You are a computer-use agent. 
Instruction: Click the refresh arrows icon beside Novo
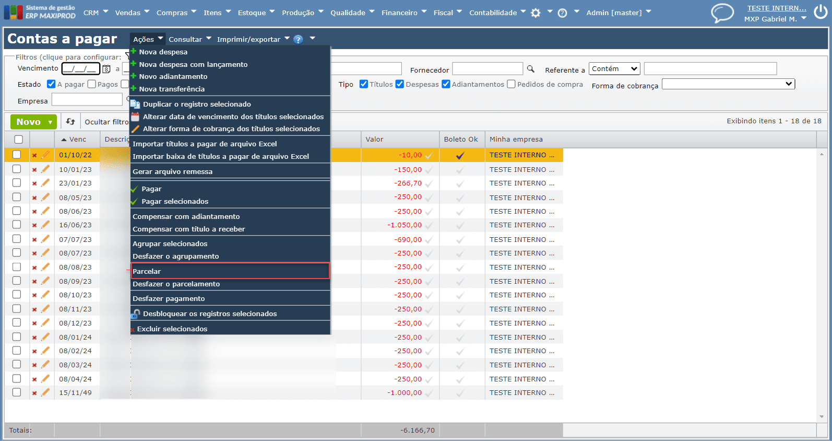coord(70,122)
